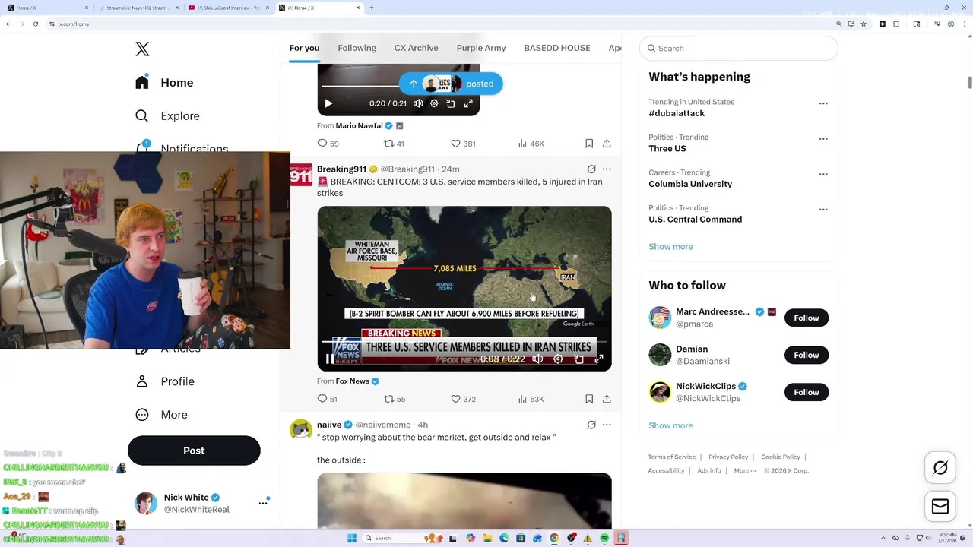Open naiive profile avatar
Image resolution: width=973 pixels, height=547 pixels.
[301, 430]
